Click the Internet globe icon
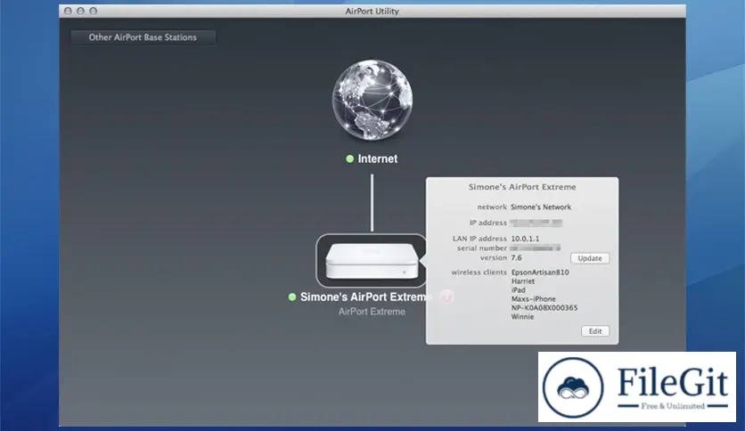Screen dimensions: 745x431 click(x=372, y=100)
